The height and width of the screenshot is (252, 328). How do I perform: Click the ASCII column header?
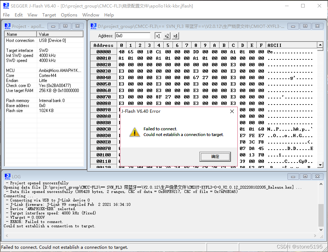coord(291,45)
